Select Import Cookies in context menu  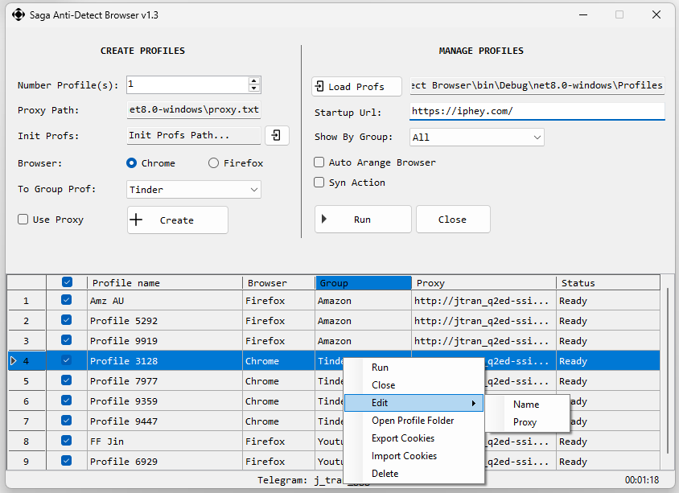pyautogui.click(x=414, y=456)
